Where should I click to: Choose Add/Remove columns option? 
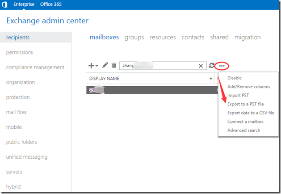coord(248,87)
